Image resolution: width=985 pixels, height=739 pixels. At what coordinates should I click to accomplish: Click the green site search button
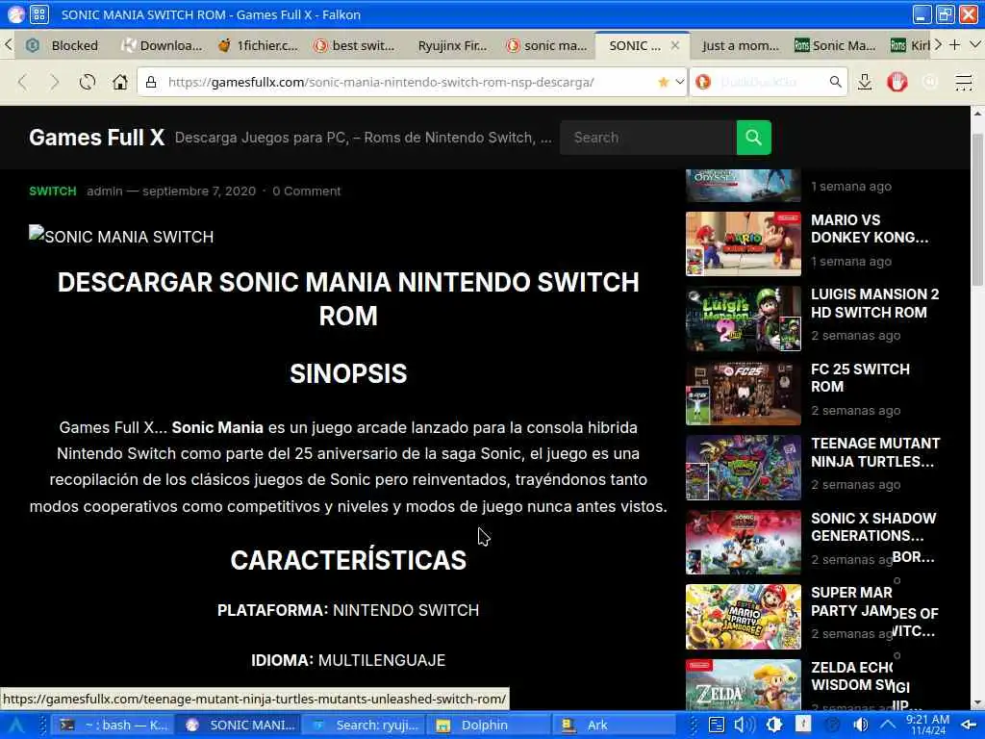754,138
